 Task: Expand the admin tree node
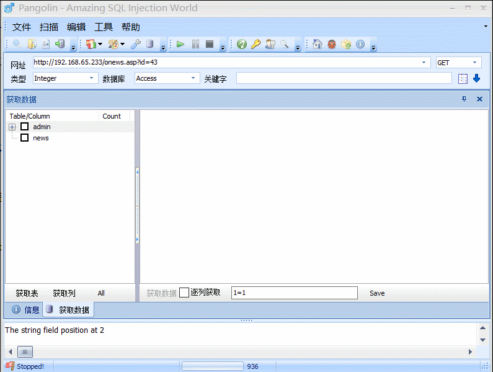(x=12, y=127)
